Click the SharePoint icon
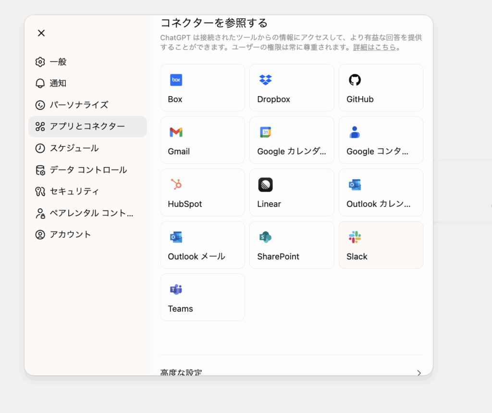The width and height of the screenshot is (492, 413). (265, 237)
